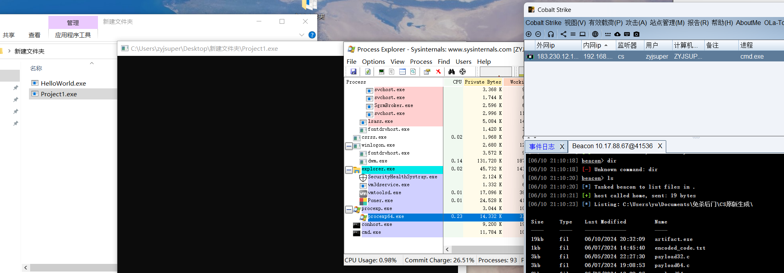Open the Properties icon in Process Explorer toolbar
The width and height of the screenshot is (784, 273).
[427, 72]
